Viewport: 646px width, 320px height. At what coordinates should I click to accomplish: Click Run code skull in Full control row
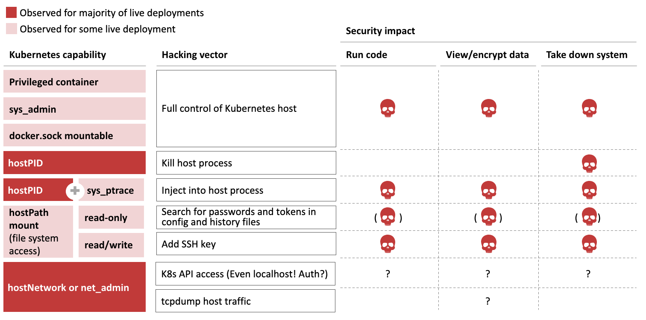click(x=388, y=108)
